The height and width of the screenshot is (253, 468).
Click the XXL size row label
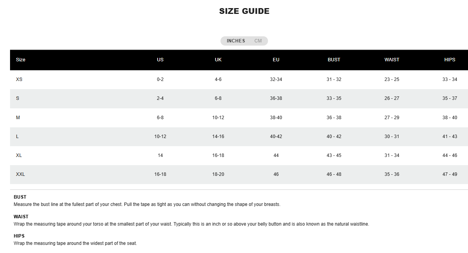20,174
